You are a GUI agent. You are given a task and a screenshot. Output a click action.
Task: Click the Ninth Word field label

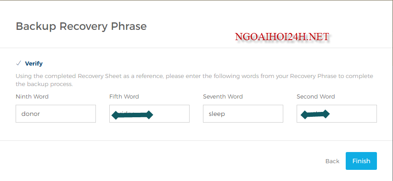(32, 96)
